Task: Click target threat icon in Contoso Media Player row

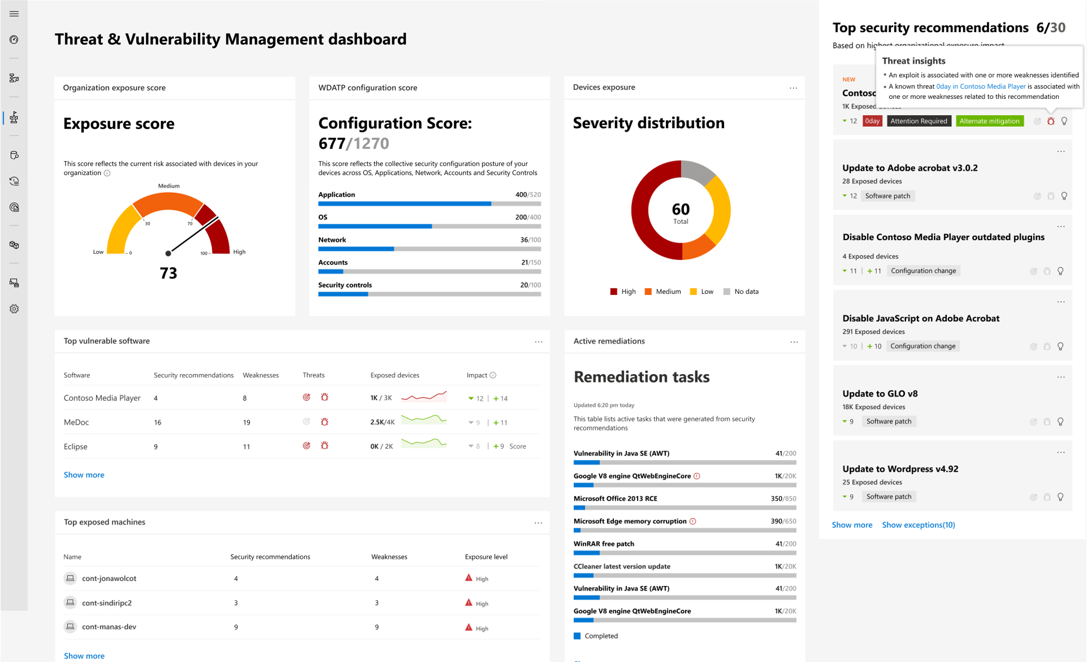Action: point(306,398)
